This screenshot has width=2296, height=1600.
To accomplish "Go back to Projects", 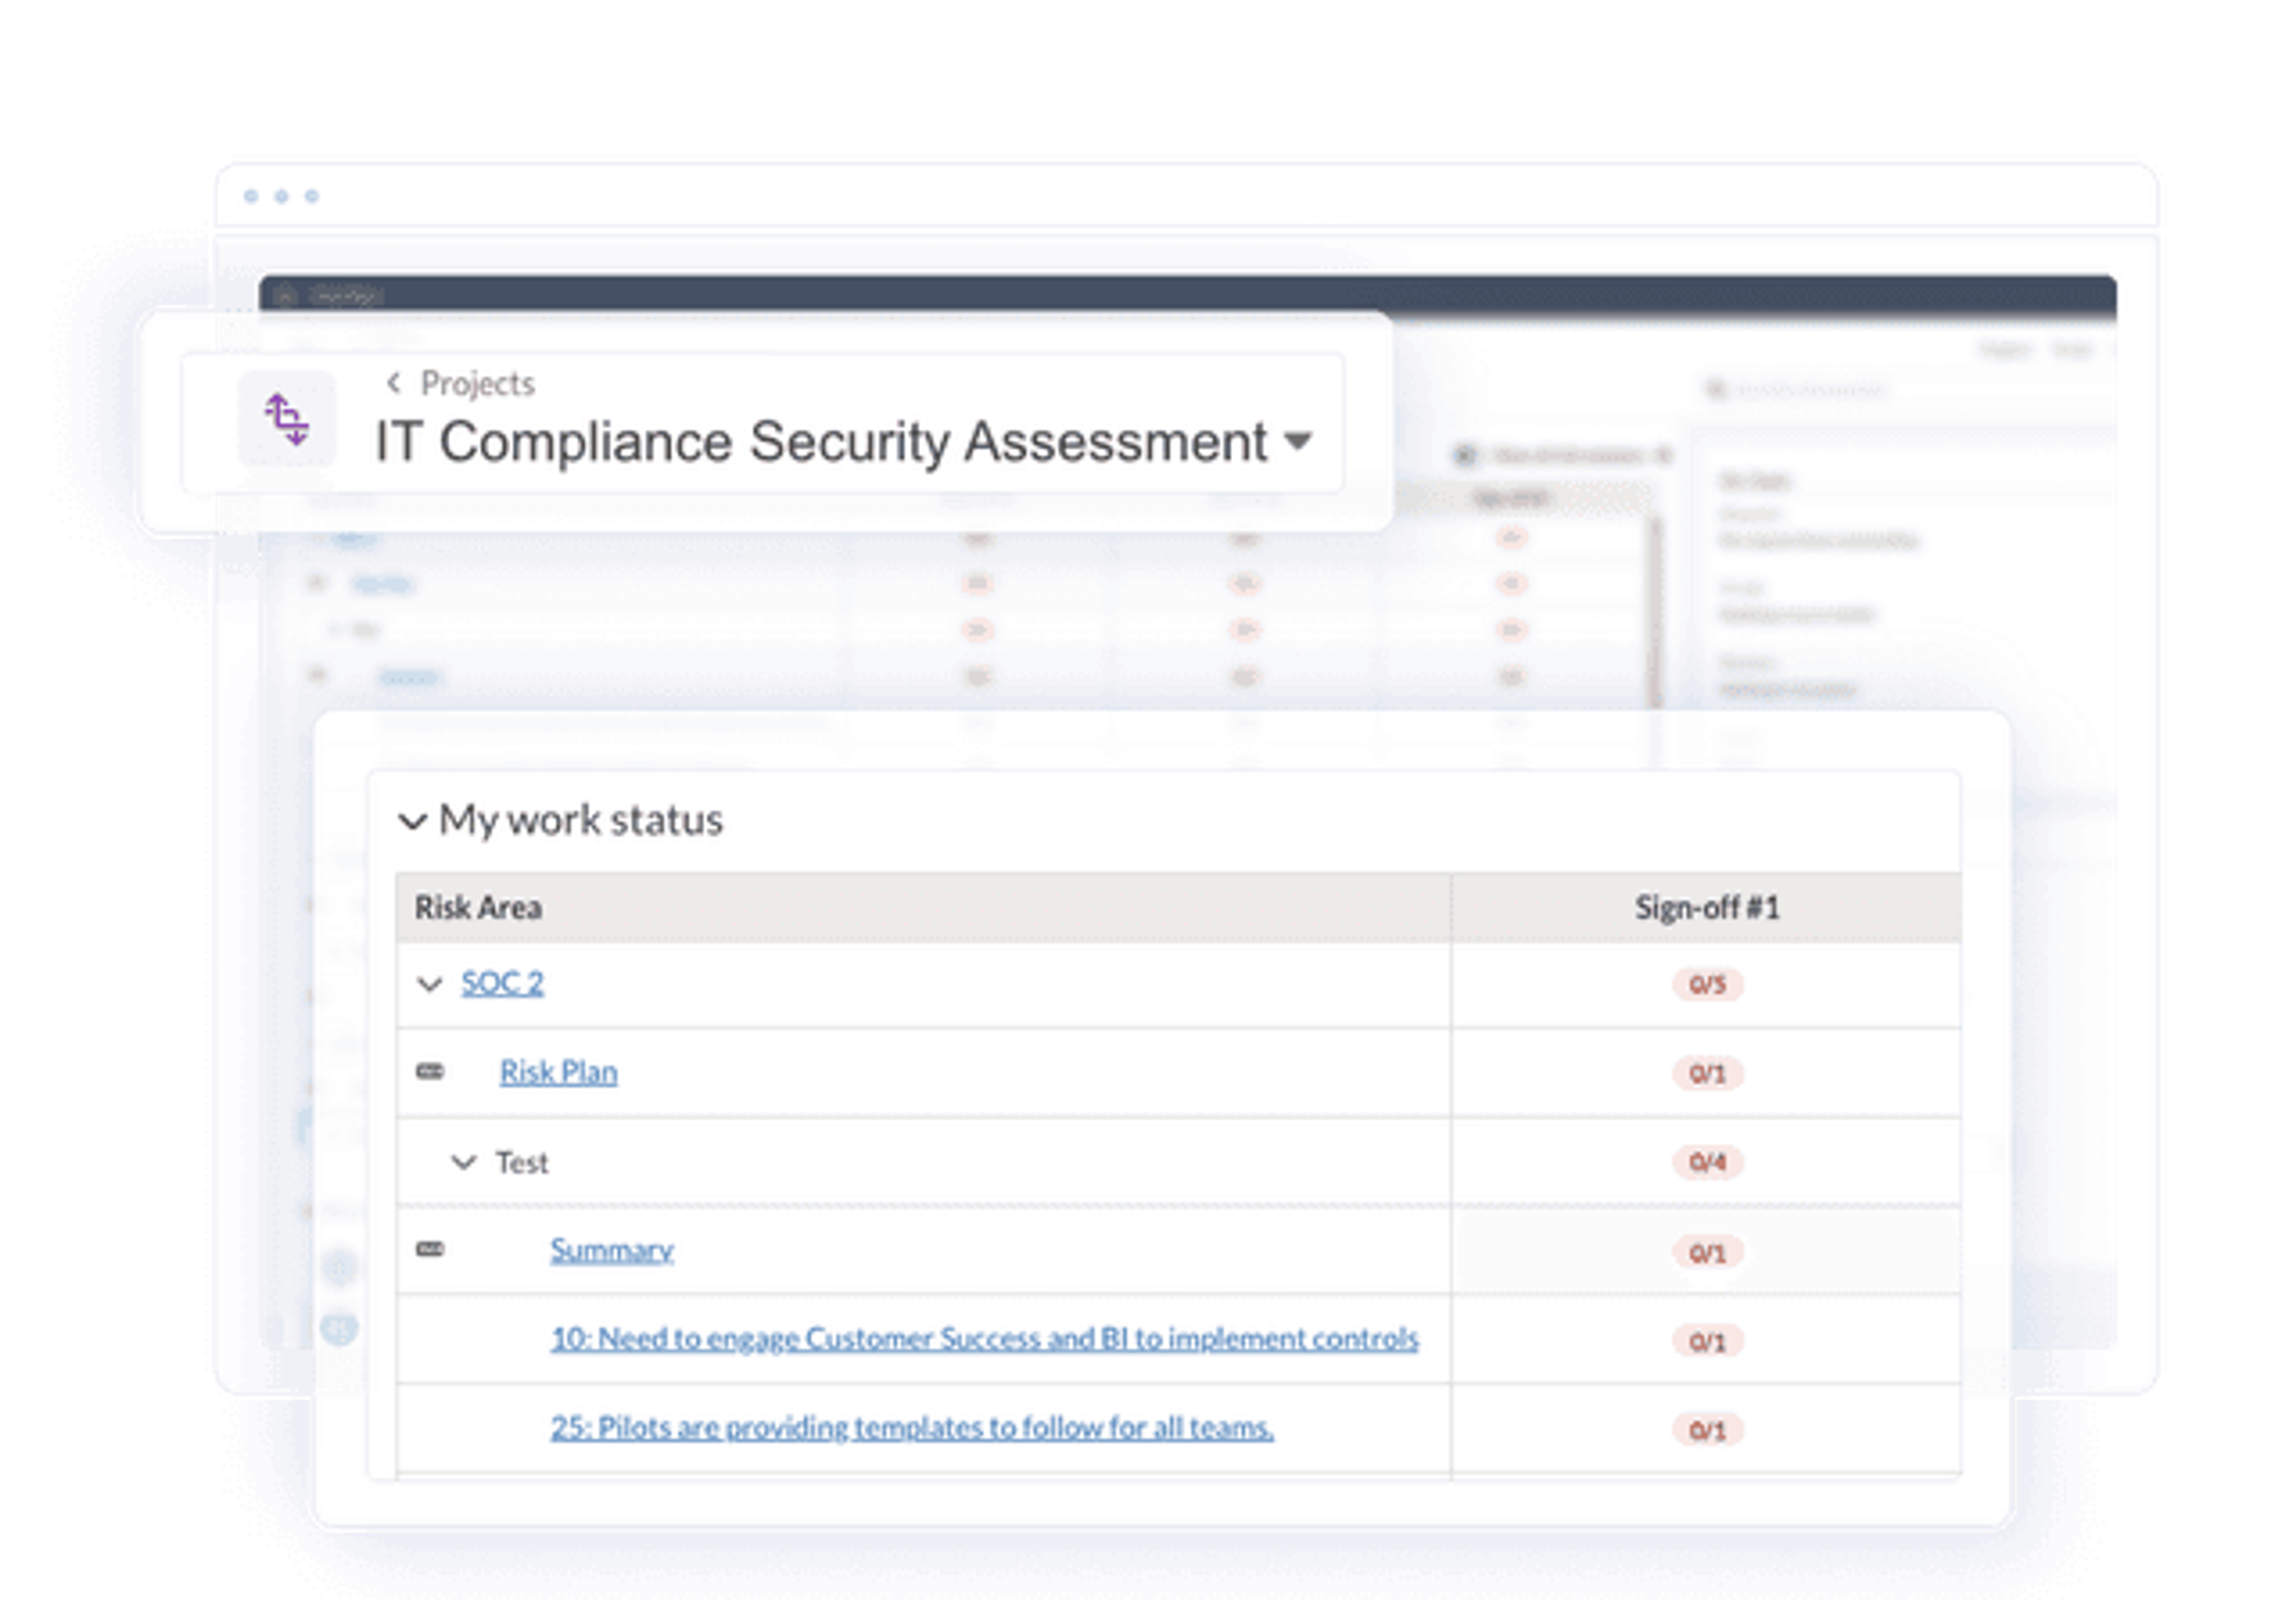I will coord(477,383).
